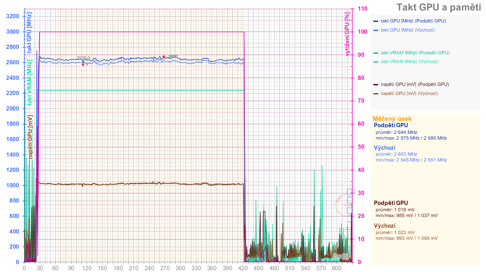Viewport: 486px width, 272px height.
Task: Click the 'průměr: 2 644 MHz' value
Action: (x=396, y=132)
